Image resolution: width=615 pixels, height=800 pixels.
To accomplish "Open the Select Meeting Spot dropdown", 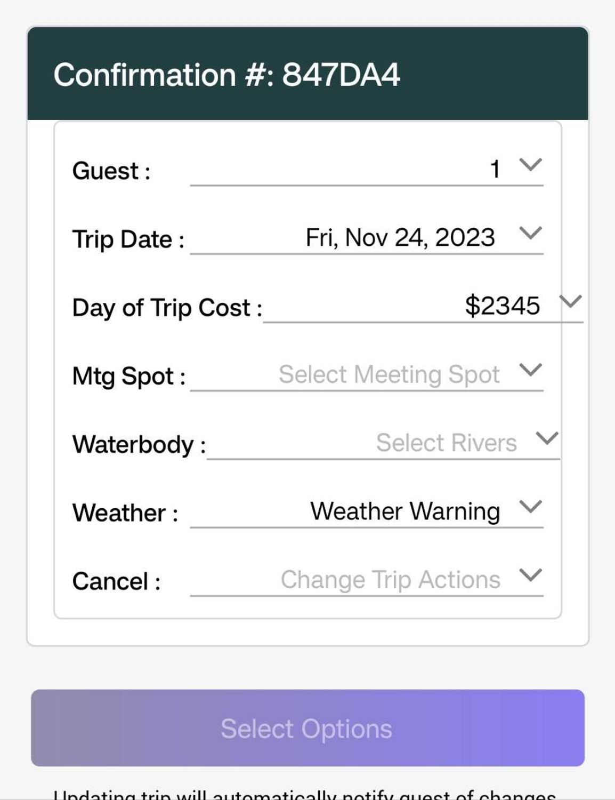I will click(389, 374).
